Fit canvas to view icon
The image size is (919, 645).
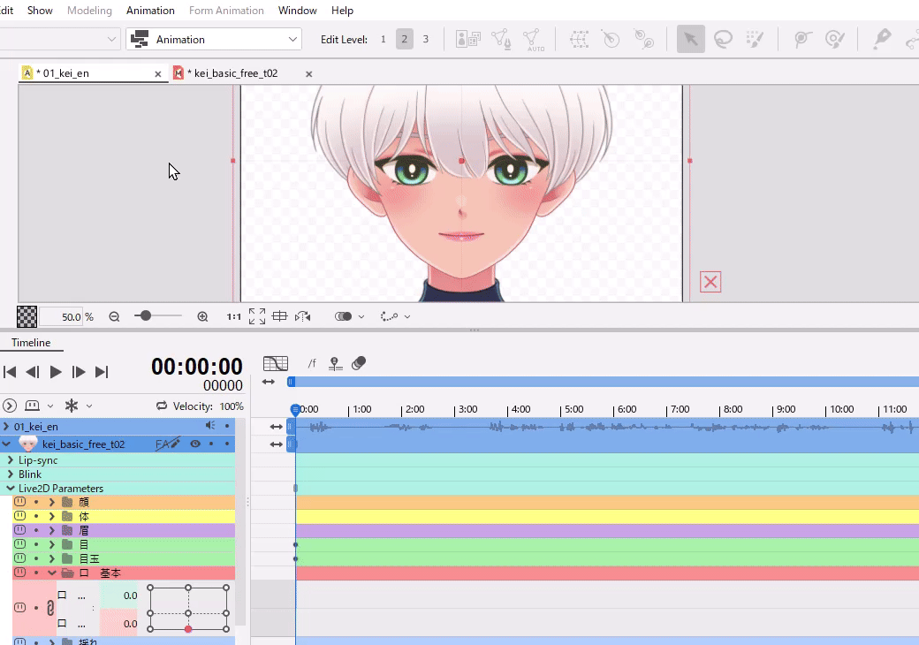point(257,316)
